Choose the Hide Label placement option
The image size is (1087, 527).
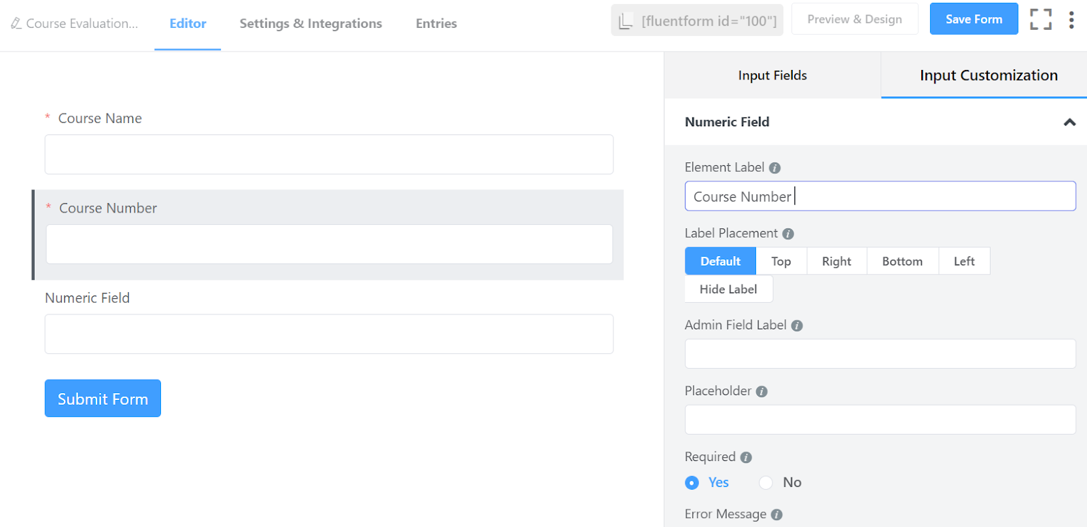point(728,289)
